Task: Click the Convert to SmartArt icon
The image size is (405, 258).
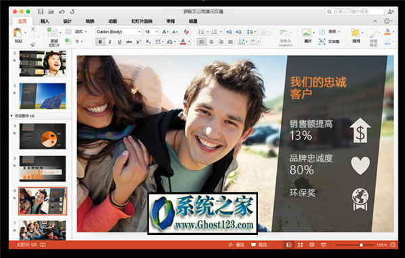Action: [283, 33]
